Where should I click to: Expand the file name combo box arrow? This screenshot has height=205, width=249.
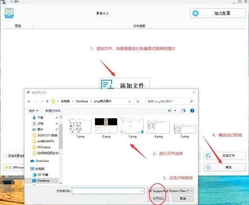click(x=142, y=191)
